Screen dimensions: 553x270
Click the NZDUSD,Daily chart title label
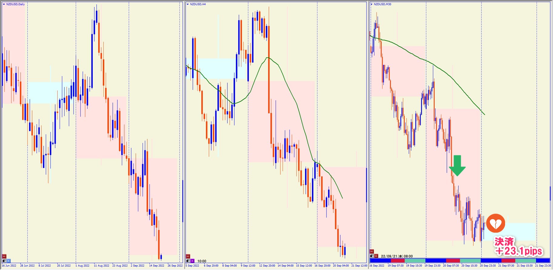click(x=15, y=4)
